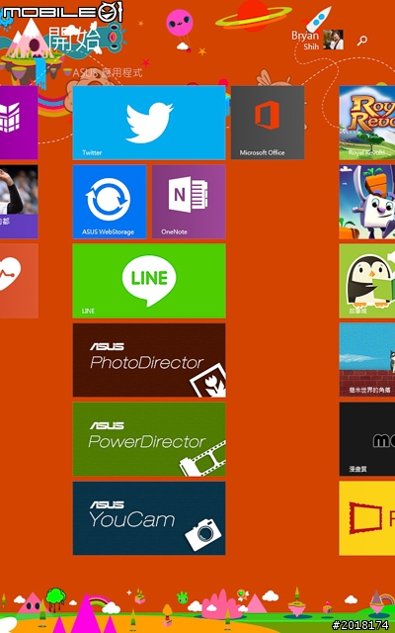Open Bryan Shih account picture
Image resolution: width=395 pixels, height=633 pixels.
pyautogui.click(x=334, y=40)
